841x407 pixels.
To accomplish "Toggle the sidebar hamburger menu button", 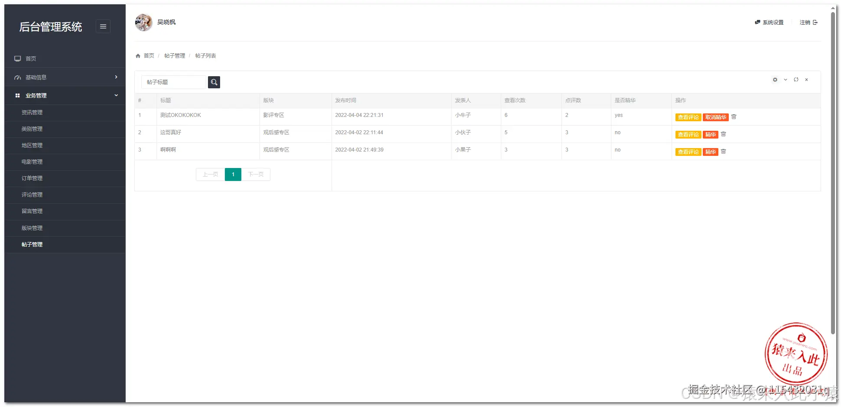I will (103, 26).
